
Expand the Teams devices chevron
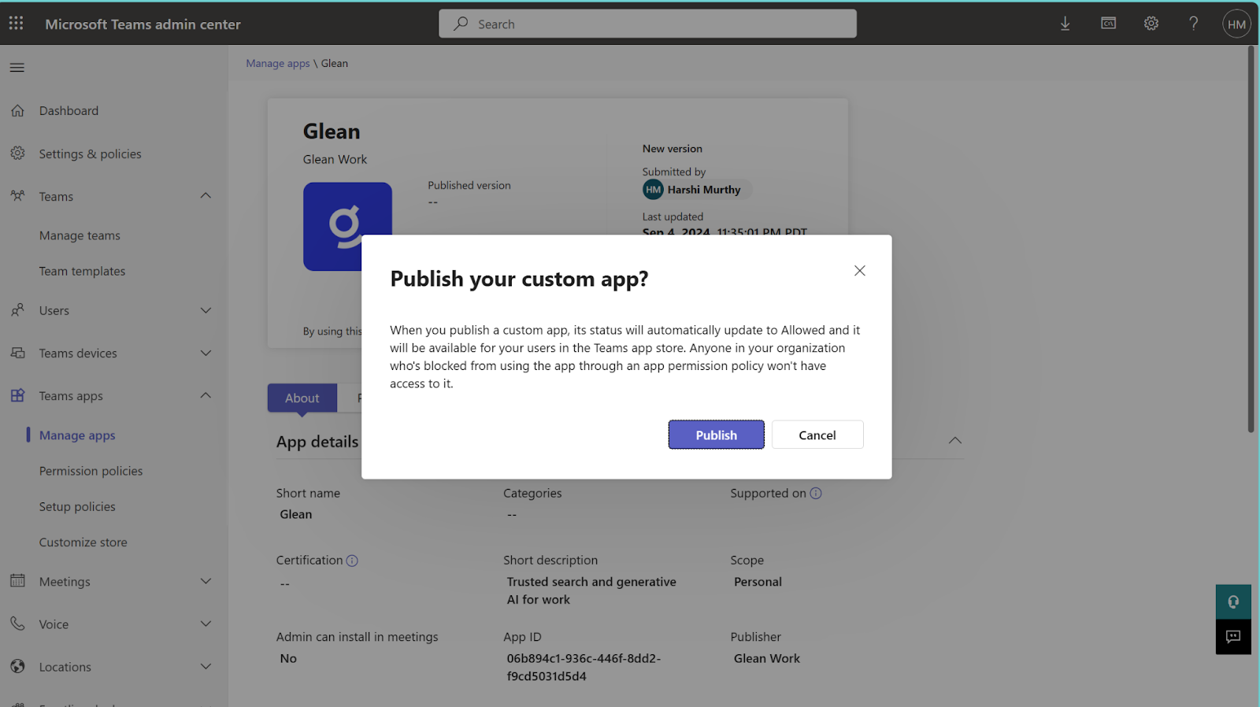[x=206, y=353]
